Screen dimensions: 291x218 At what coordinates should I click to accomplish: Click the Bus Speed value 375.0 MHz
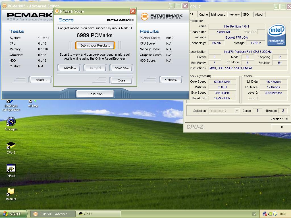(222, 93)
